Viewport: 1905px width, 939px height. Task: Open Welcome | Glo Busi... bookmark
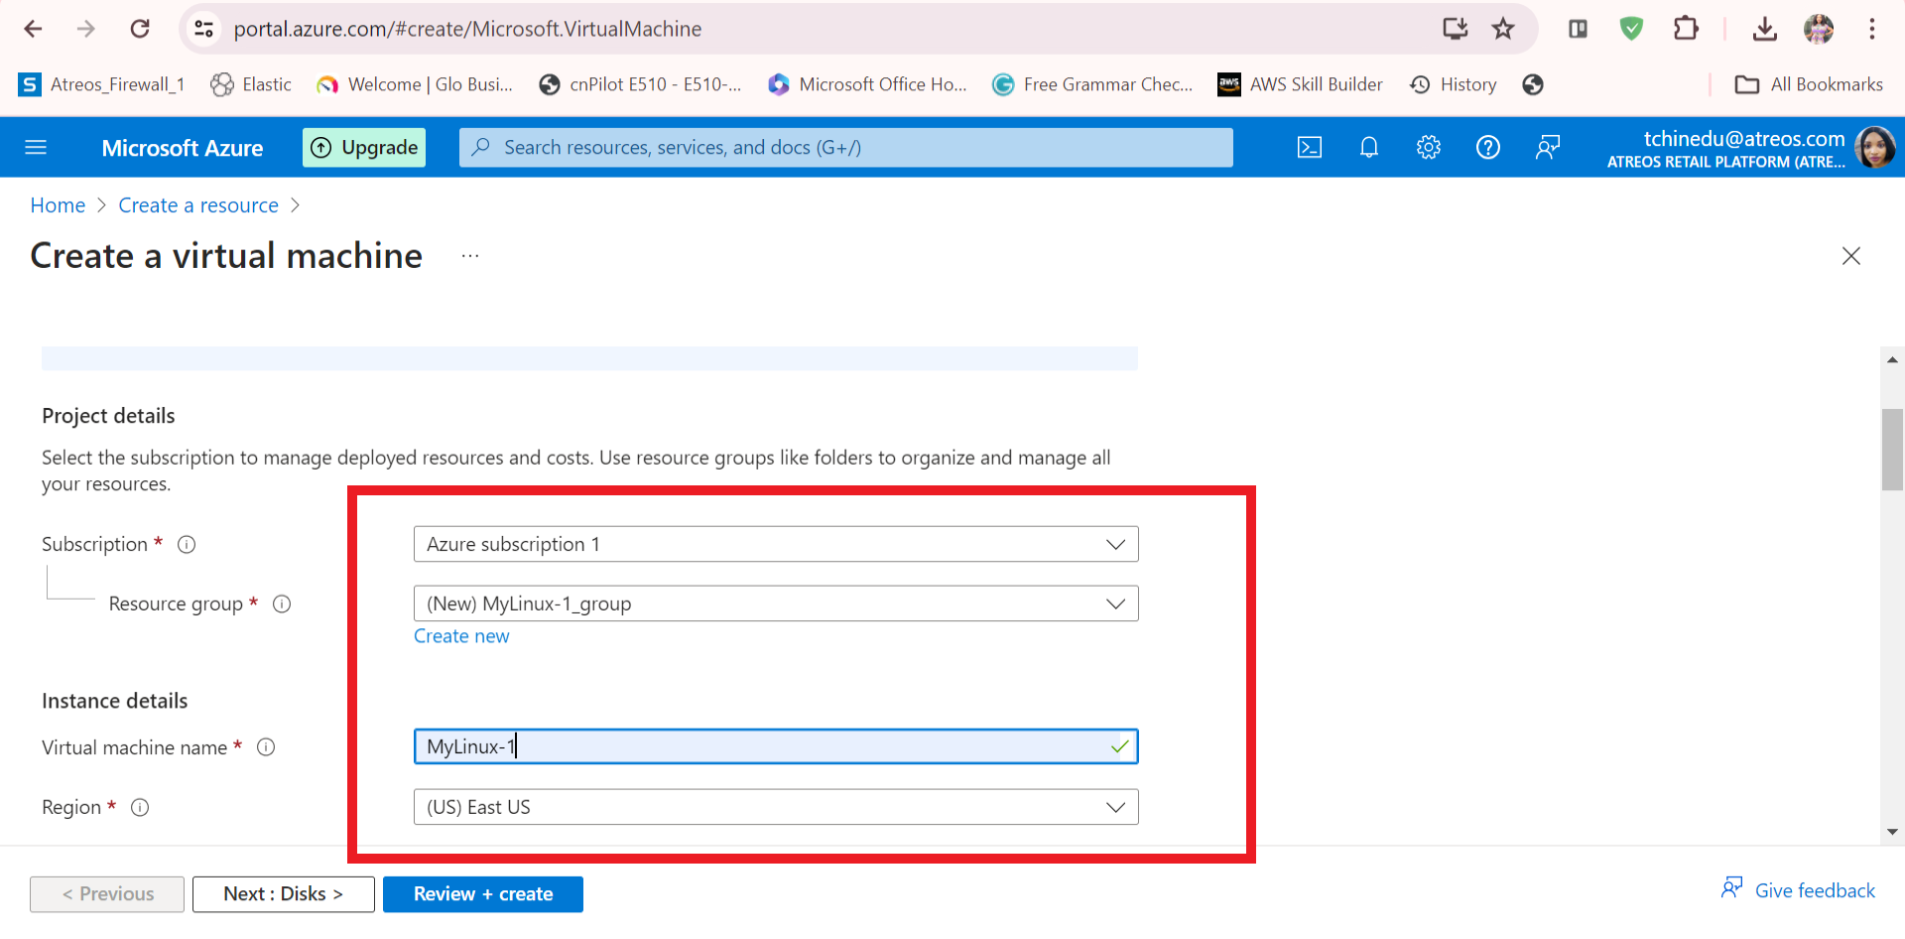pyautogui.click(x=415, y=84)
